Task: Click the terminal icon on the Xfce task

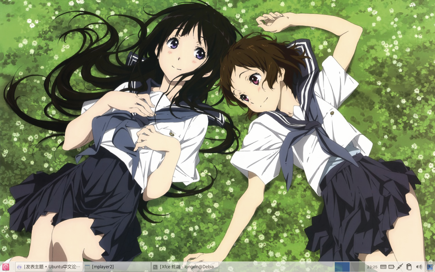Action: 155,267
